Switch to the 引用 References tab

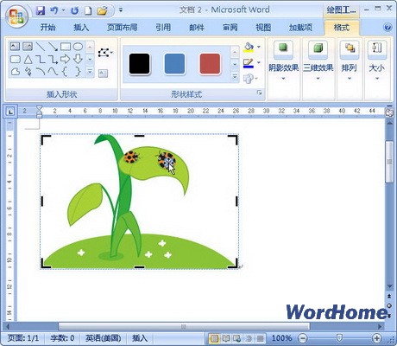(x=163, y=28)
